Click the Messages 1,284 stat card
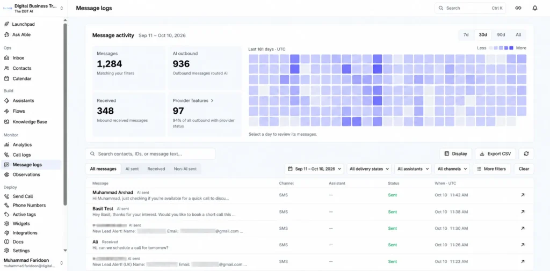 (x=129, y=67)
